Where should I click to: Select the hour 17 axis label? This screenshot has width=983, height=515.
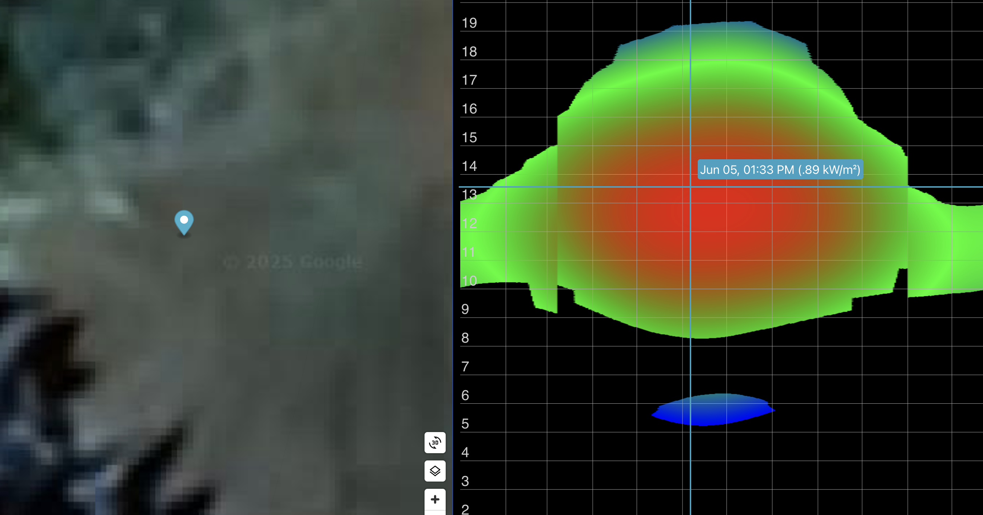pos(469,80)
